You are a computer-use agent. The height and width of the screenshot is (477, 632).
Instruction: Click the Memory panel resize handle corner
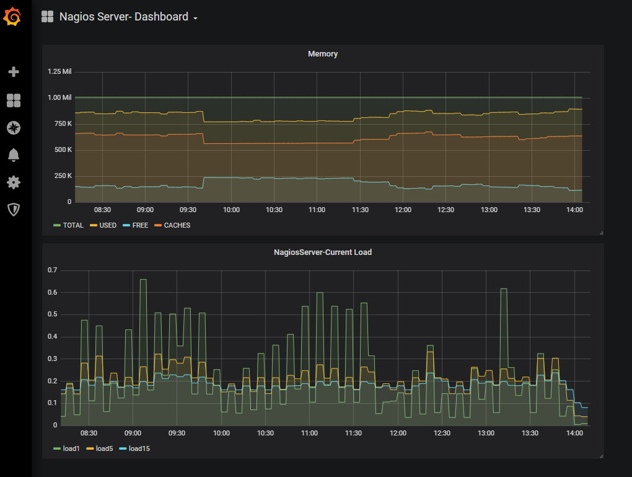(x=601, y=233)
